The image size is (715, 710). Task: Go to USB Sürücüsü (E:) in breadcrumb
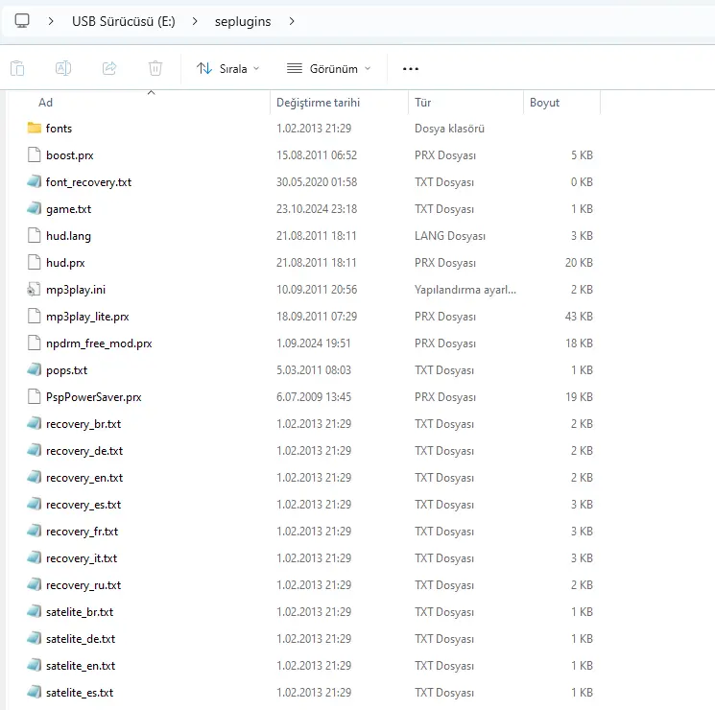(x=124, y=21)
